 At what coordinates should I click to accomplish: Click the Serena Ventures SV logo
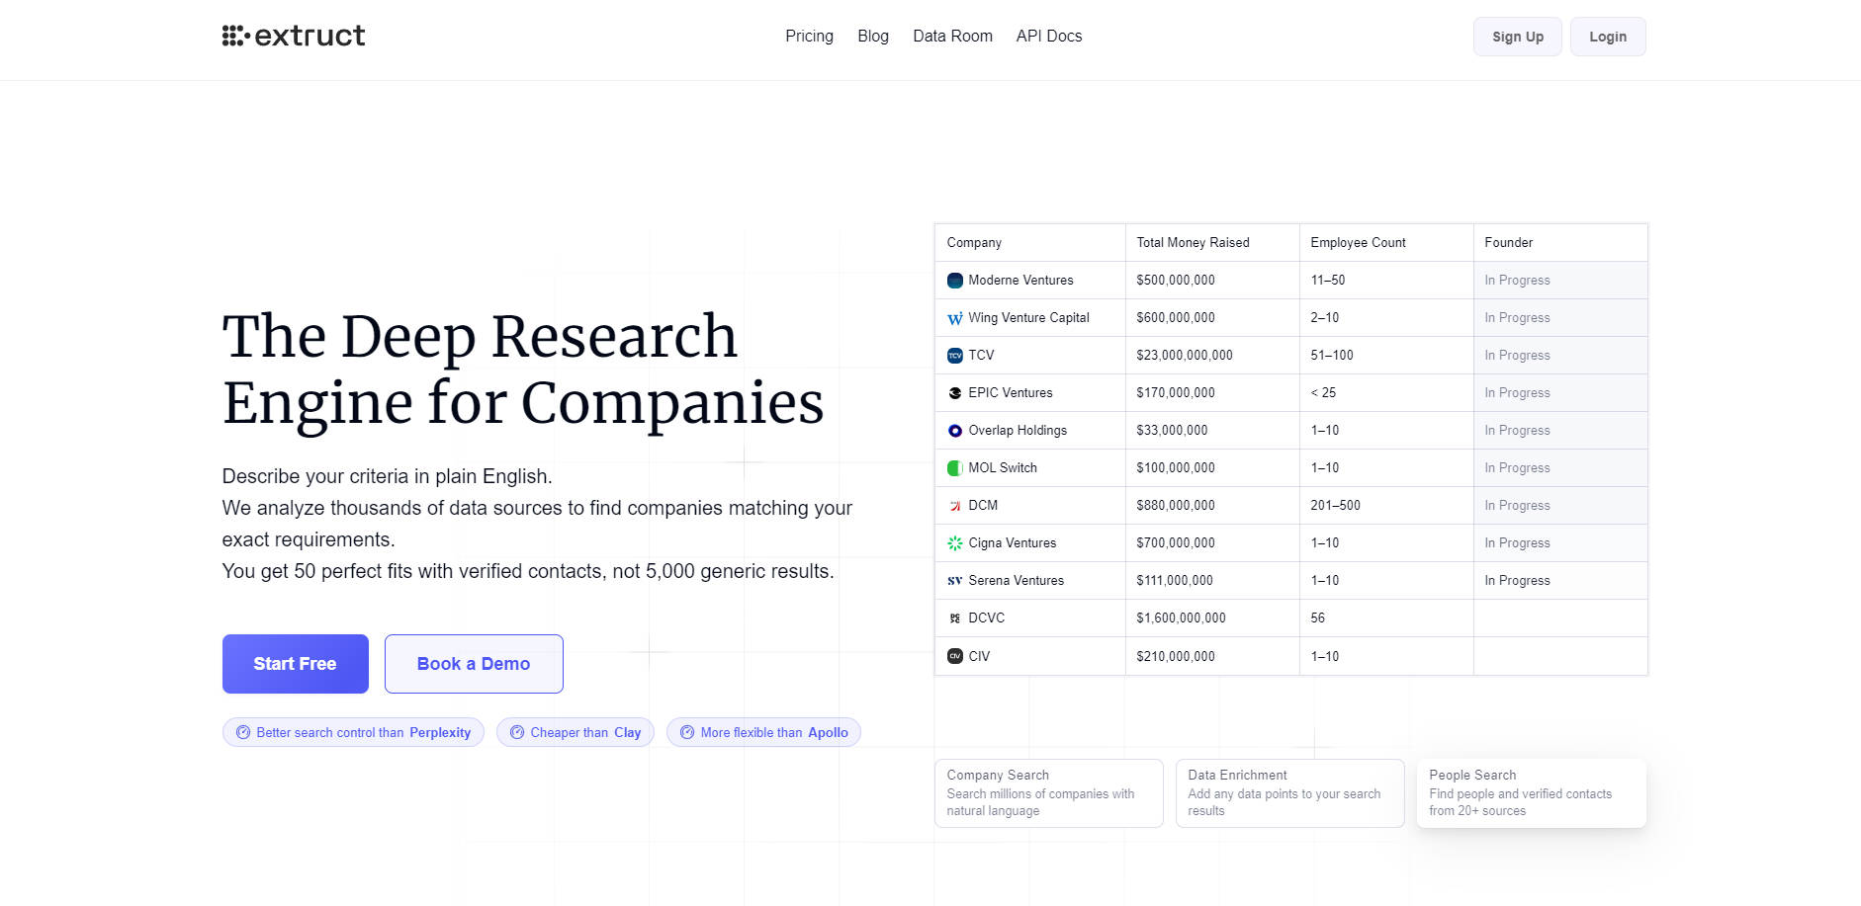(954, 581)
